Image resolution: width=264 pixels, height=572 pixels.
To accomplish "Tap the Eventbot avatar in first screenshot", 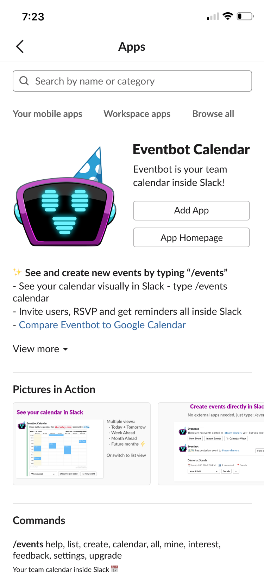I will point(22,425).
